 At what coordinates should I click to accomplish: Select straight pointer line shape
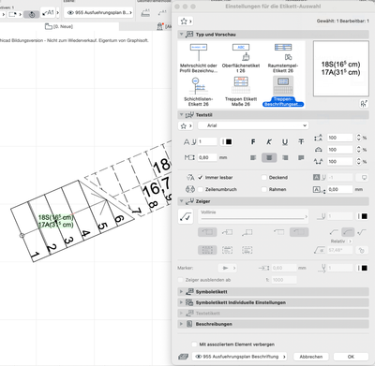point(334,232)
